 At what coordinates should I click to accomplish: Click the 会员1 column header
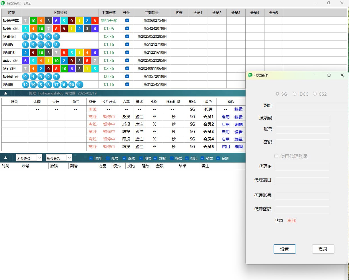198,13
